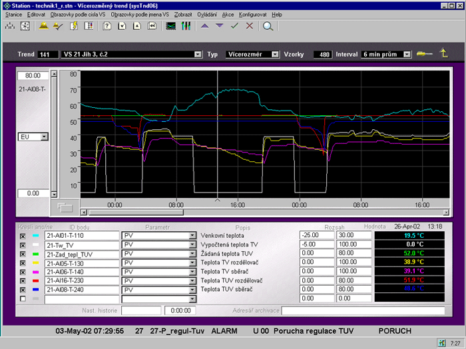Viewport: 466px width, 349px height.
Task: Click the red X cancel toolbar icon
Action: (x=249, y=26)
